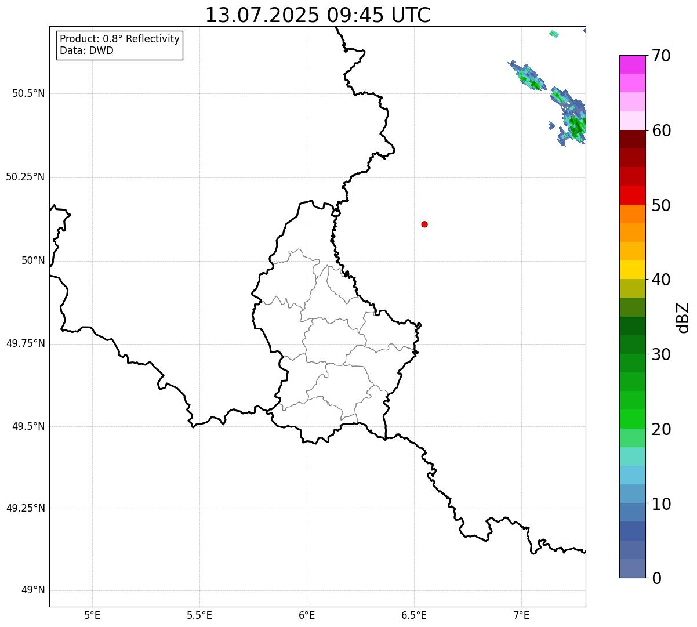Click the magenta top colorbar swatch
The height and width of the screenshot is (627, 697).
633,64
